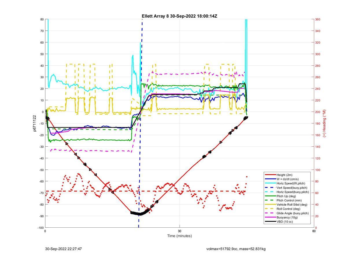The width and height of the screenshot is (347, 256).
Task: Click the red '200' heading axis tick
Action: point(318,112)
